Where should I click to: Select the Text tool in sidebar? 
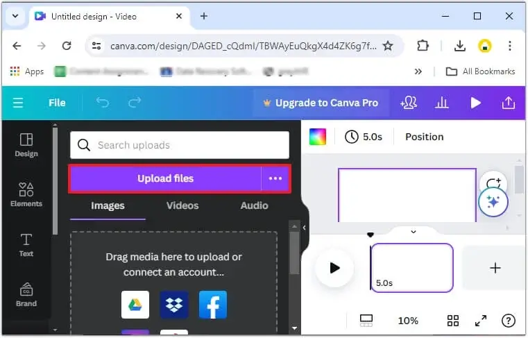[x=26, y=245]
